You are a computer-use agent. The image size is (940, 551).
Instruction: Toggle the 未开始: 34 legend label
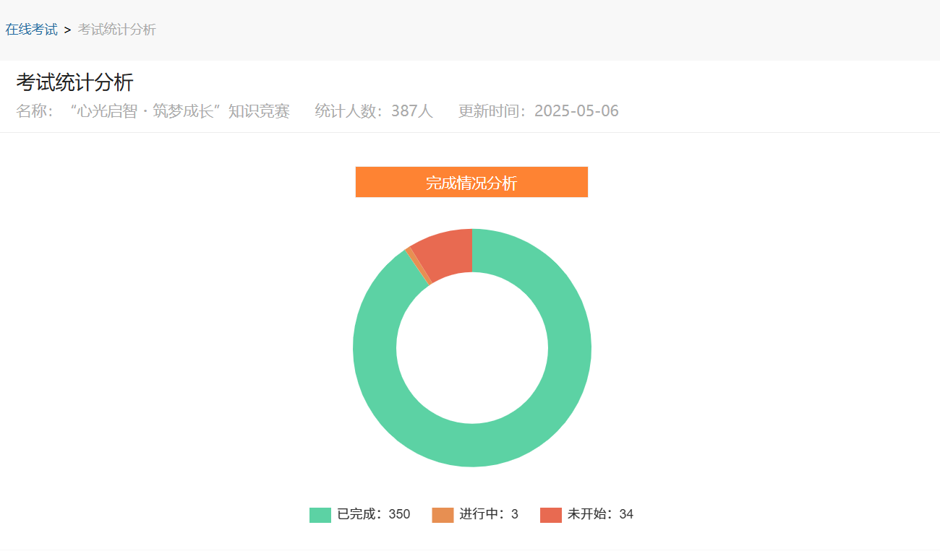[x=600, y=515]
